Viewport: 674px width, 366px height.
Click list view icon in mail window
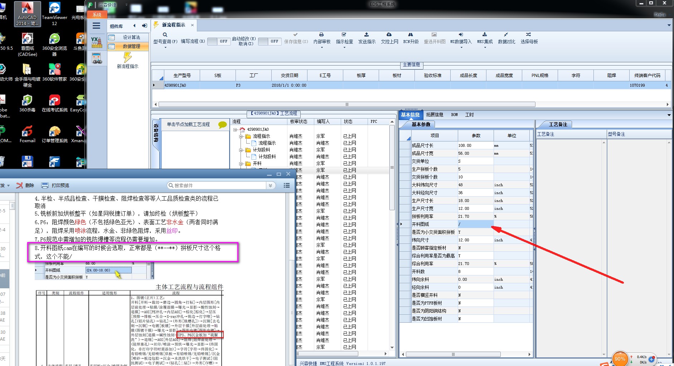(x=287, y=185)
